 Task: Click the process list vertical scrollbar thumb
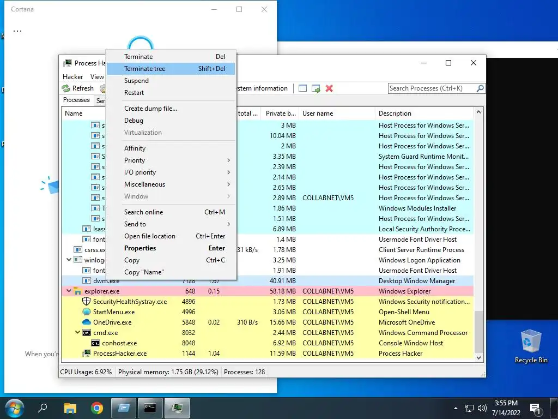(x=478, y=331)
